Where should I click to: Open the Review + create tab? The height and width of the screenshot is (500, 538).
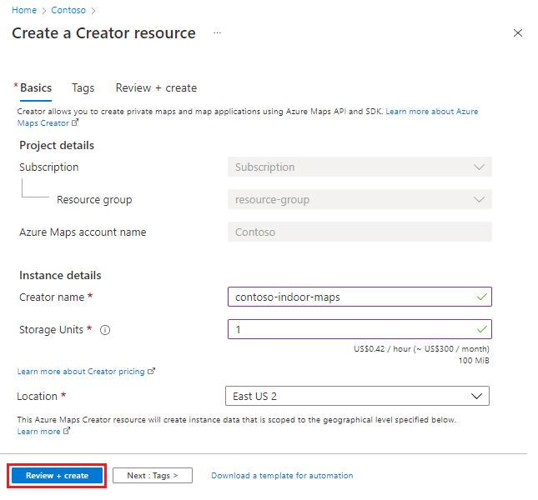coord(156,87)
